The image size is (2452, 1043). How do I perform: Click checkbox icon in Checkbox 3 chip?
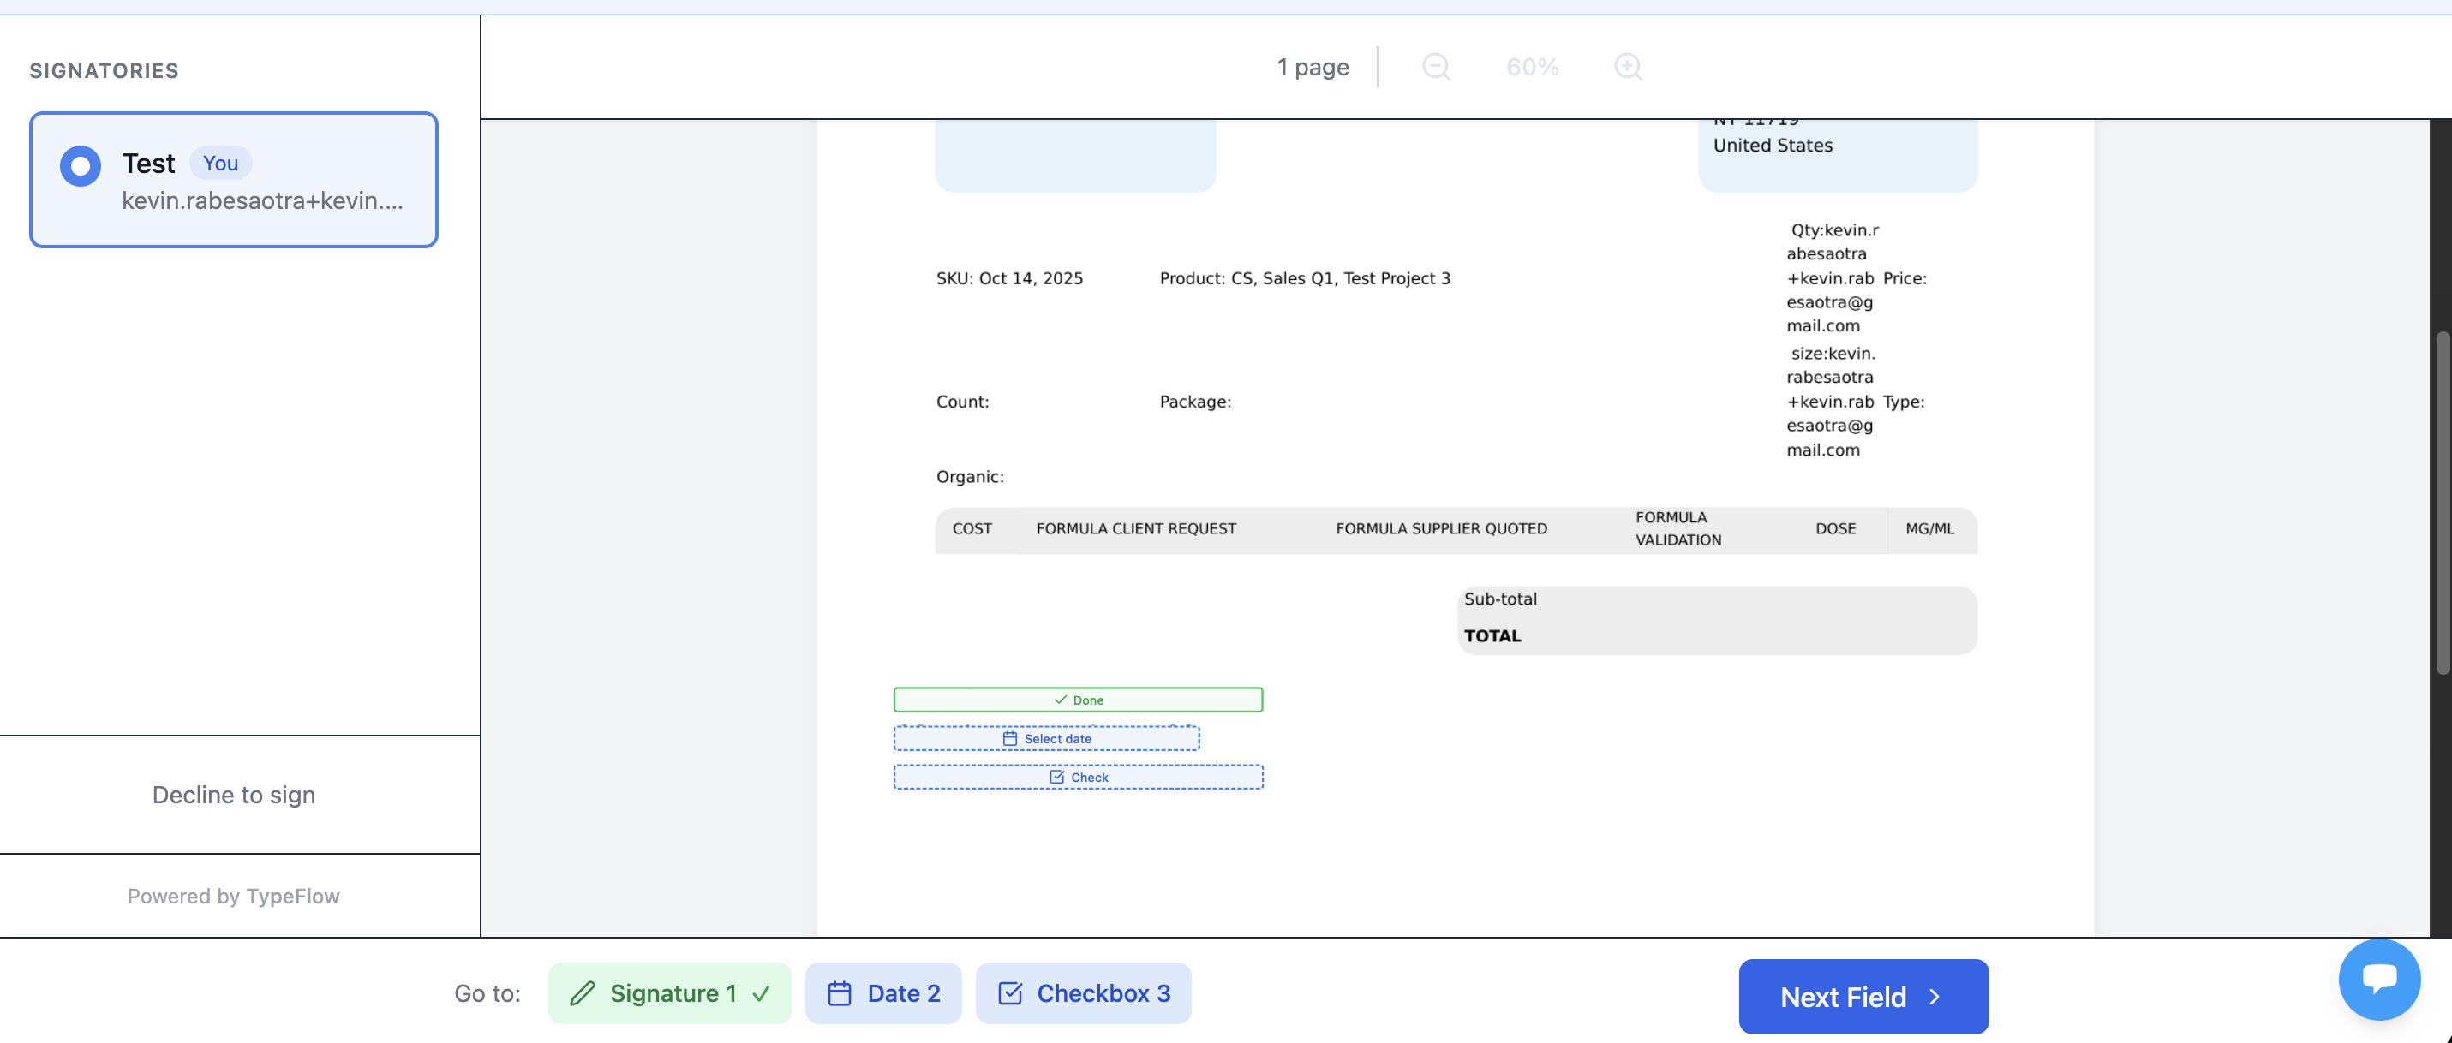tap(1009, 993)
